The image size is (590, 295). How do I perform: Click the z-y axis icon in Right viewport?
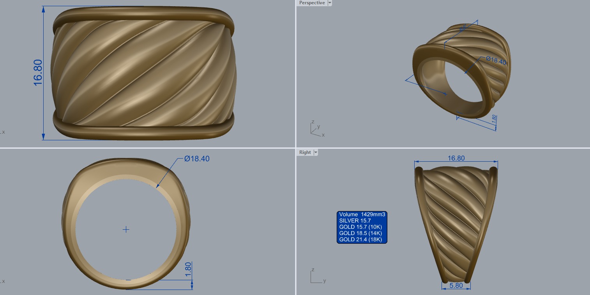click(318, 276)
